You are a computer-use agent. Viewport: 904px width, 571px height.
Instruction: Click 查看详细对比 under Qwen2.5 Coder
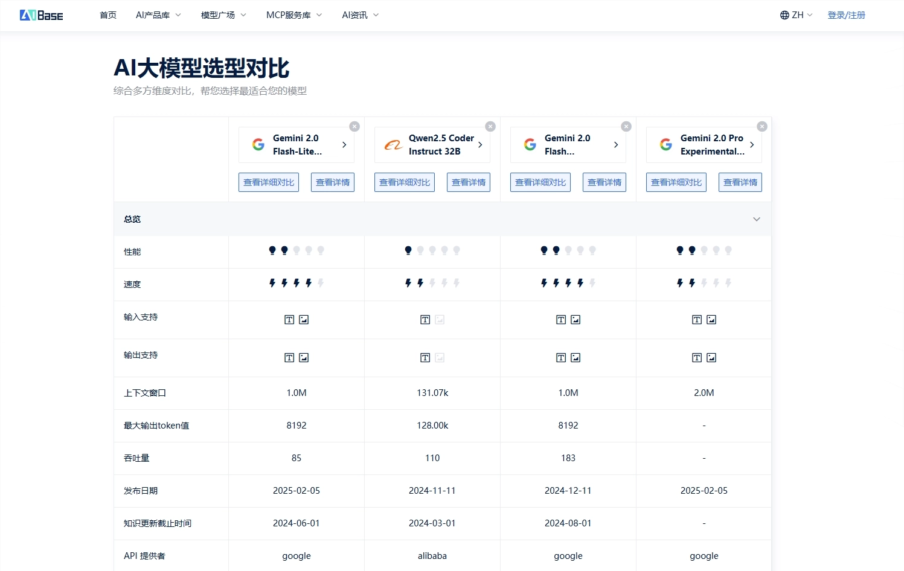(x=405, y=182)
